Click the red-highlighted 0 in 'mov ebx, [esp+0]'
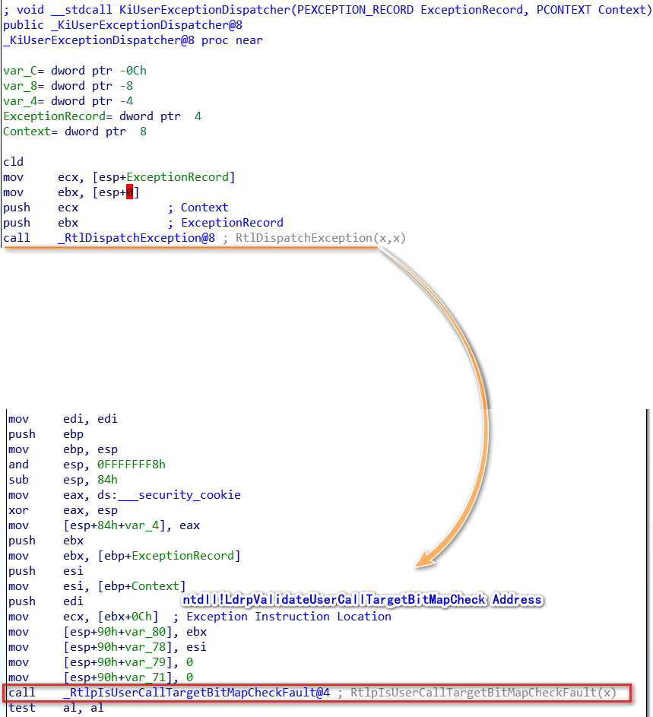The height and width of the screenshot is (717, 653). click(x=129, y=192)
